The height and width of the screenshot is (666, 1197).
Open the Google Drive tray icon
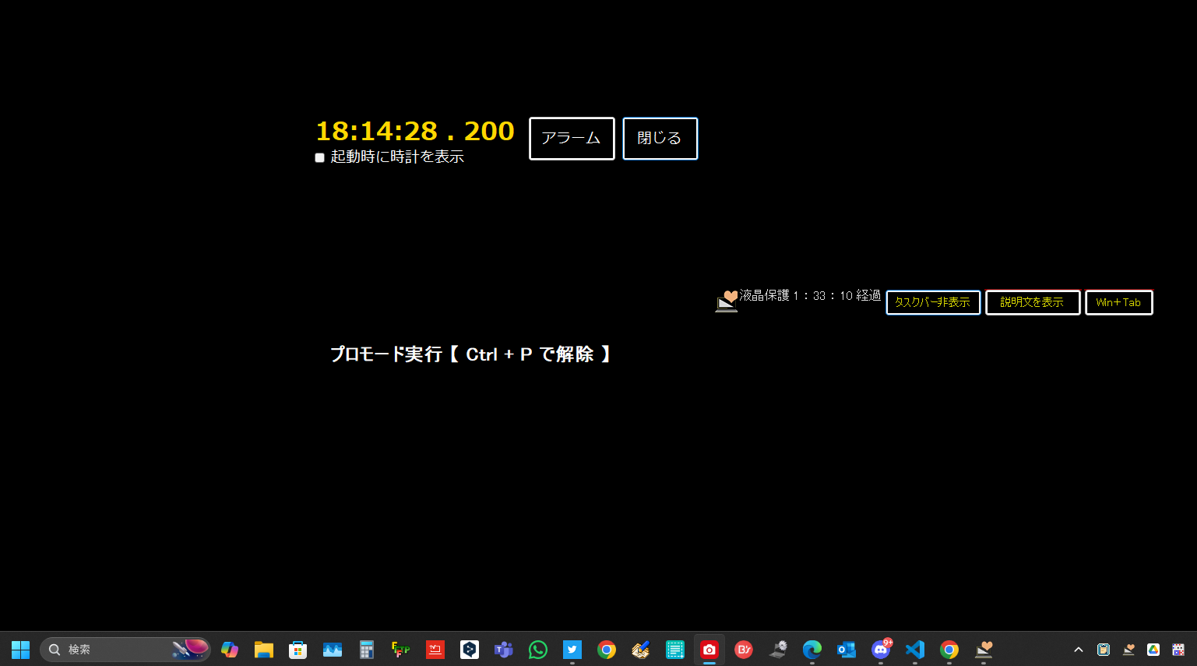[1153, 650]
